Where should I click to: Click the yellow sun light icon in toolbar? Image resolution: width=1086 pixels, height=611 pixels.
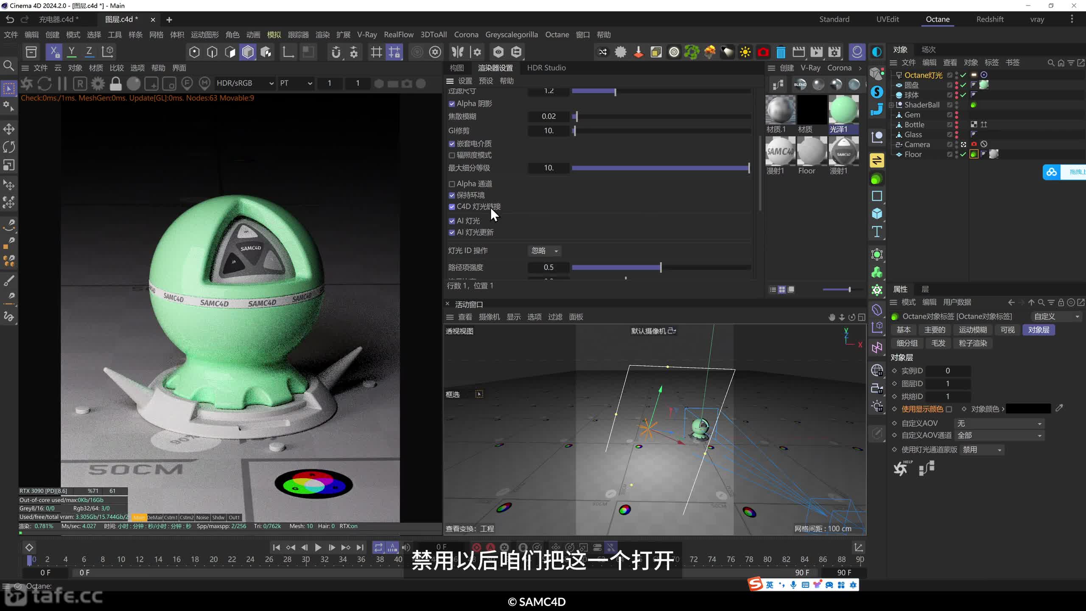click(745, 52)
